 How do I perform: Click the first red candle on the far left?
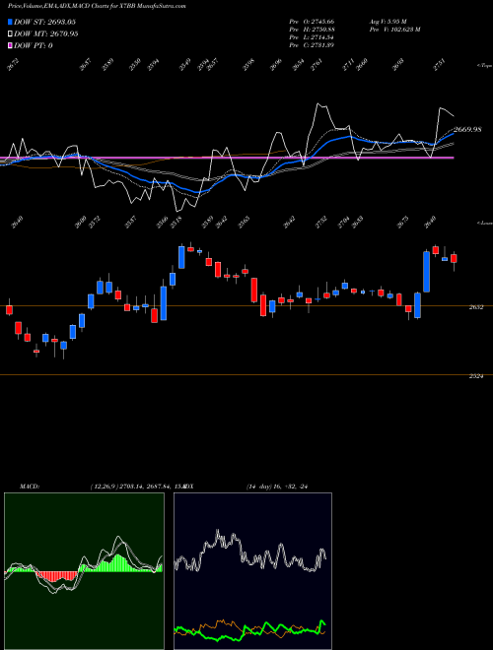point(9,310)
